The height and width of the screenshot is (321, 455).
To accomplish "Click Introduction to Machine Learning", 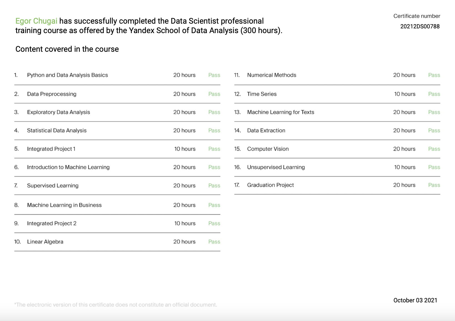I will click(x=68, y=167).
